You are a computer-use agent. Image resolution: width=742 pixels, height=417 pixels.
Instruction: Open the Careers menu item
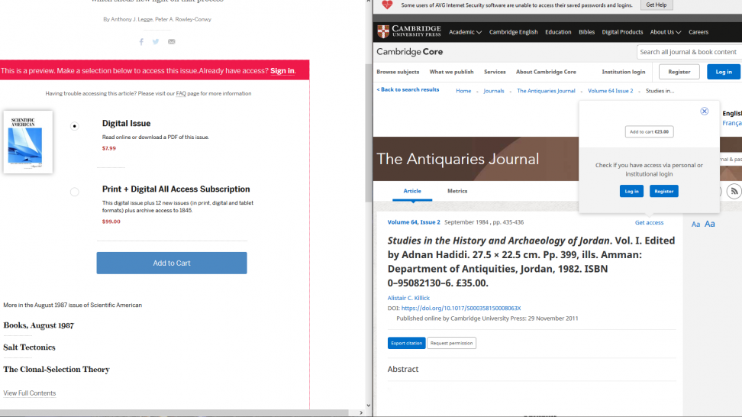click(698, 32)
